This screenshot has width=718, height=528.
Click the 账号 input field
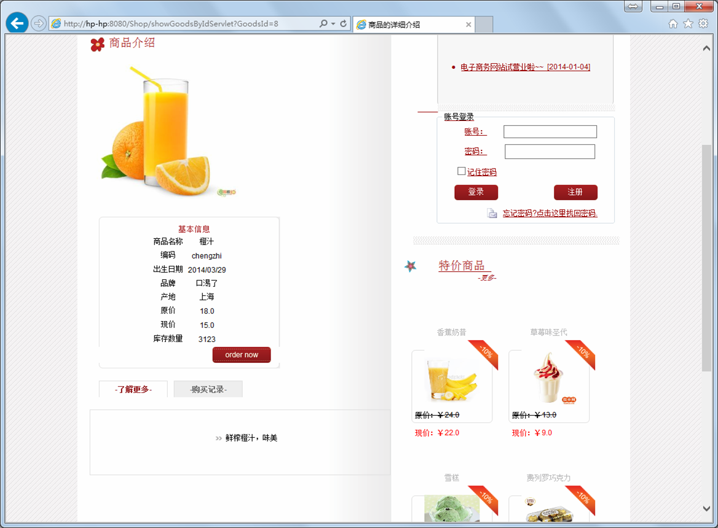550,131
